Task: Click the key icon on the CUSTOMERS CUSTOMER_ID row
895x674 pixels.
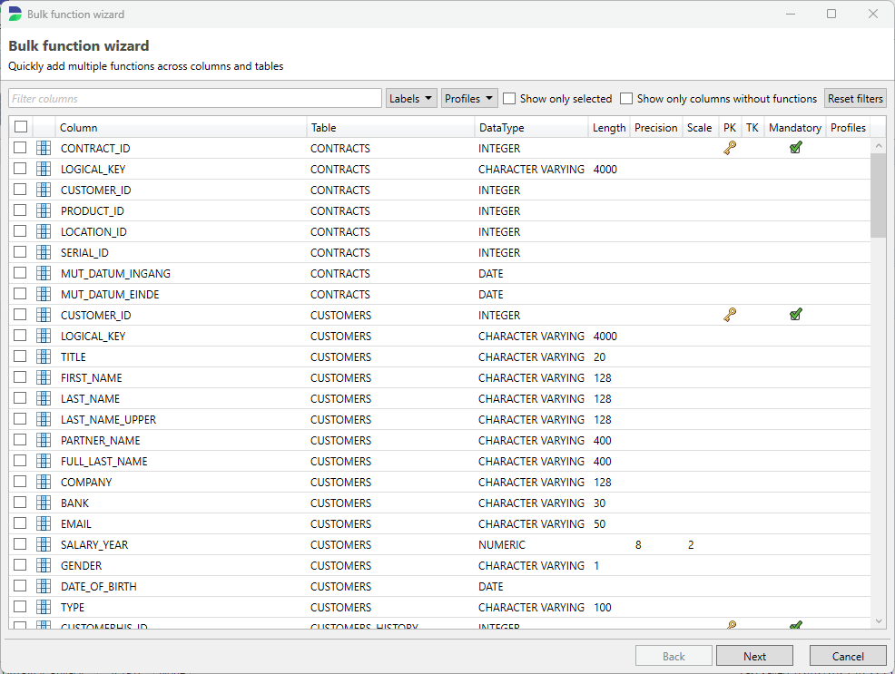Action: coord(730,314)
